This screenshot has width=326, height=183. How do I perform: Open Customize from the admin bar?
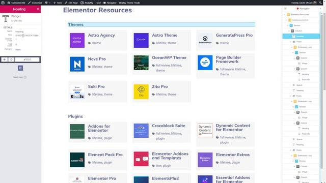point(35,3)
